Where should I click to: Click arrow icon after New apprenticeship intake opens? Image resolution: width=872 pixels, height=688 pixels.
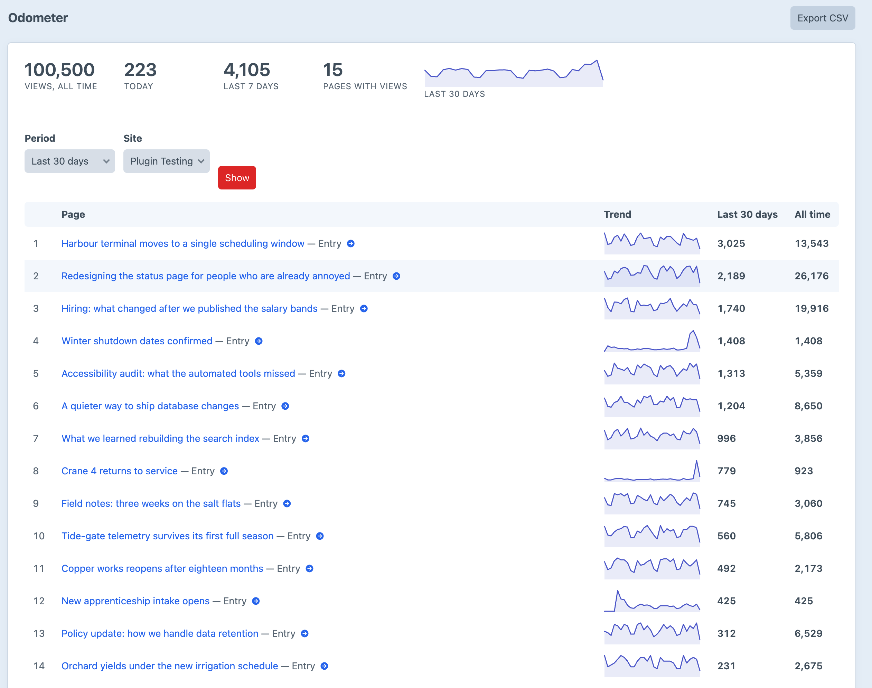[256, 601]
